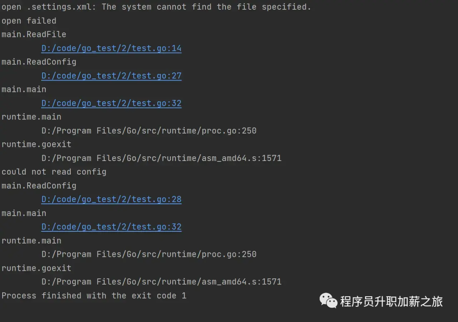Open the test.go:28 source link
The width and height of the screenshot is (458, 322).
point(111,200)
